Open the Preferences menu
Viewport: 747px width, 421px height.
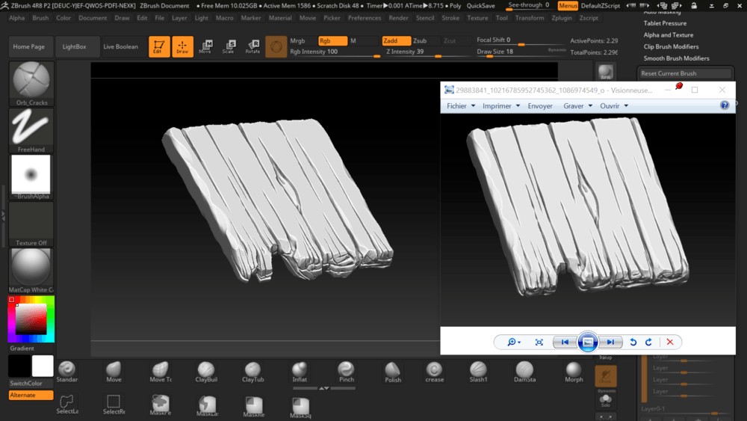coord(365,18)
